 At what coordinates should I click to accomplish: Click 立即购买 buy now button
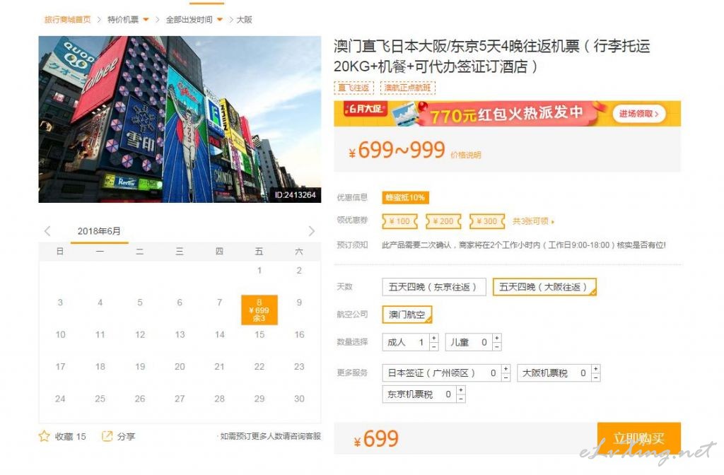pyautogui.click(x=639, y=438)
